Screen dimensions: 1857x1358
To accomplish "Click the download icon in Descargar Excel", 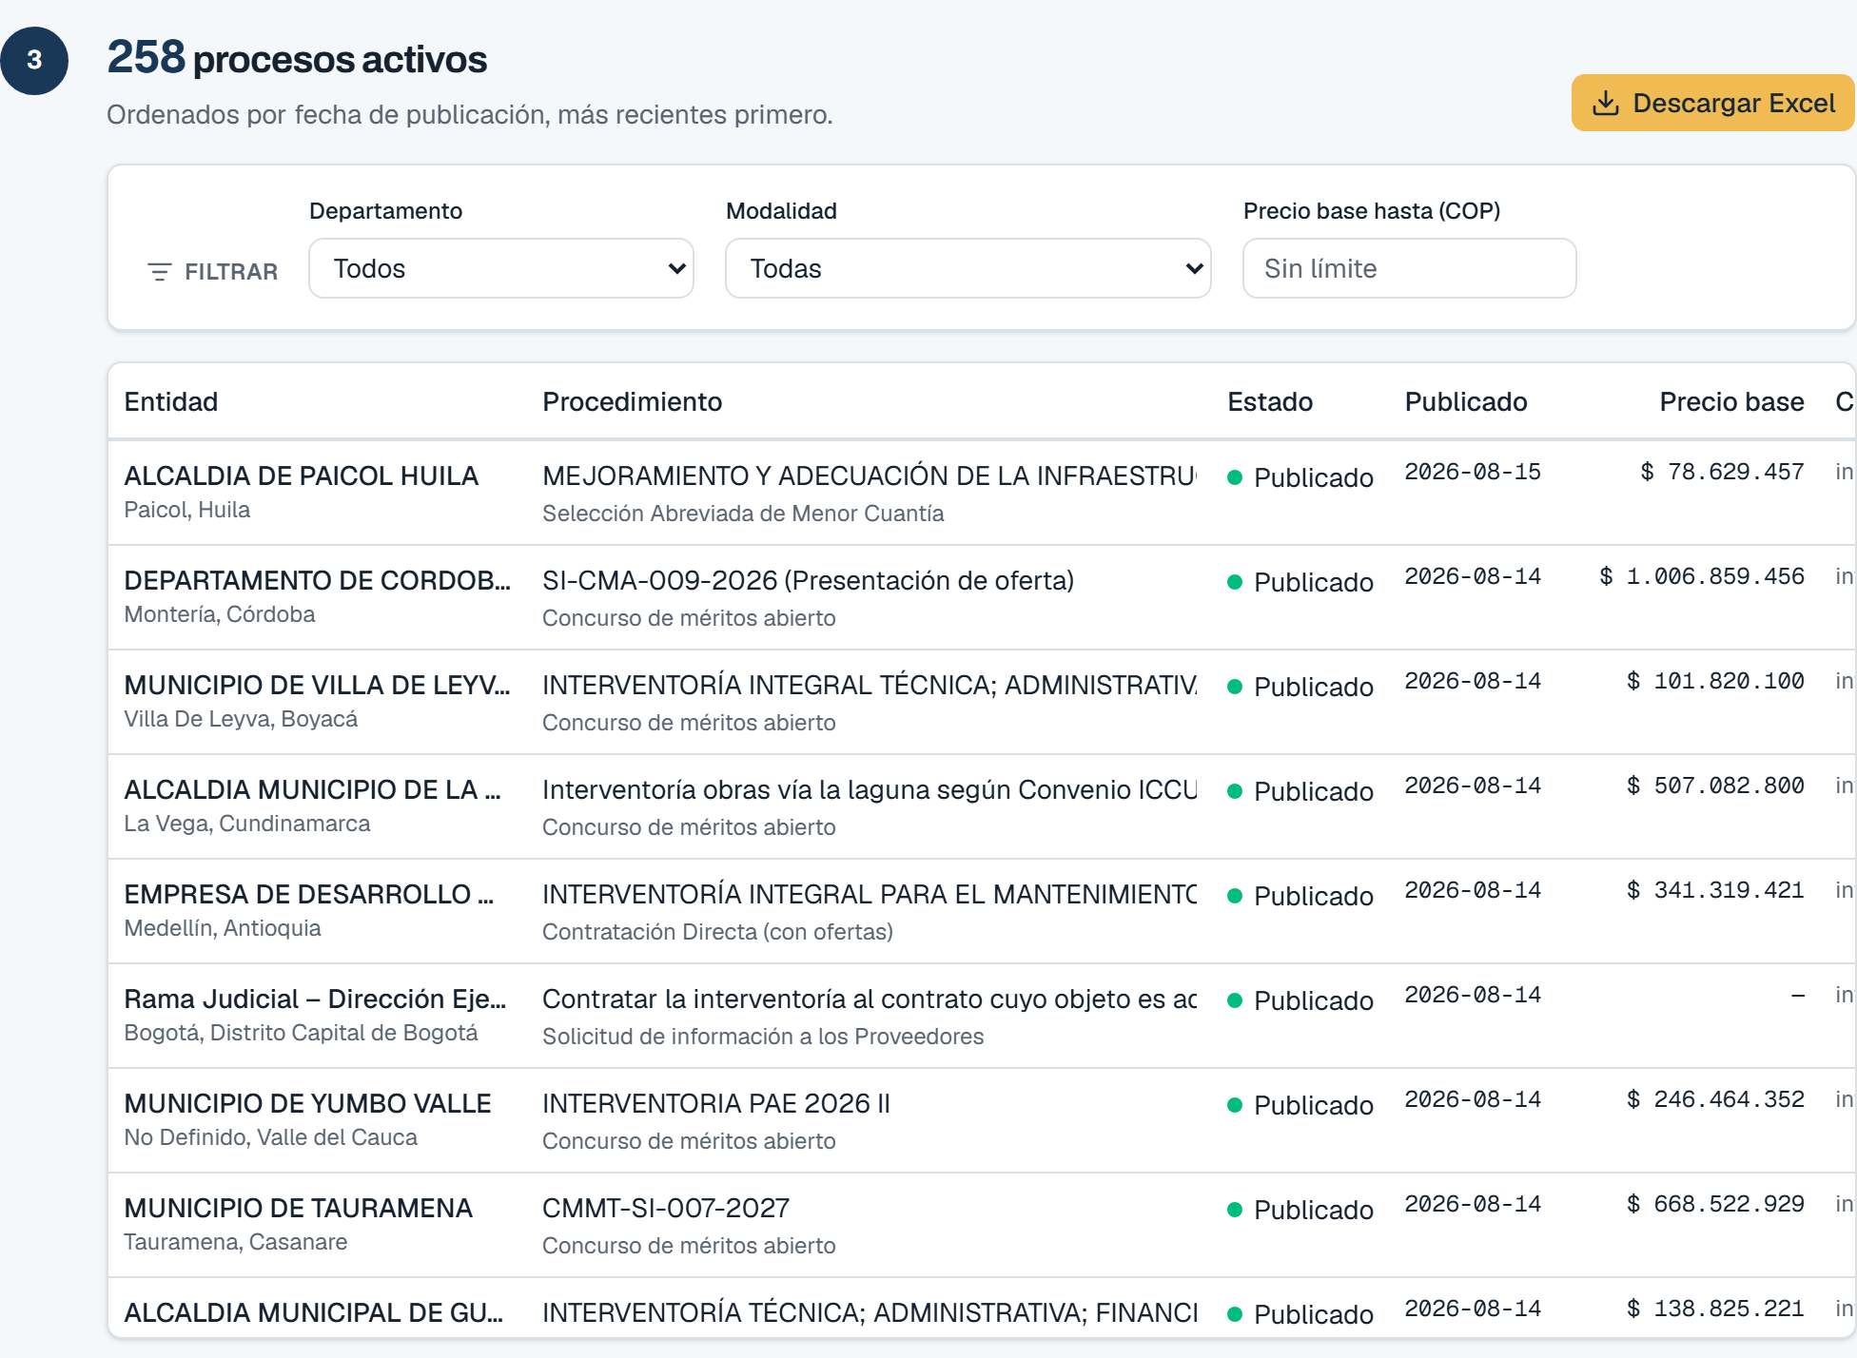I will pyautogui.click(x=1606, y=103).
